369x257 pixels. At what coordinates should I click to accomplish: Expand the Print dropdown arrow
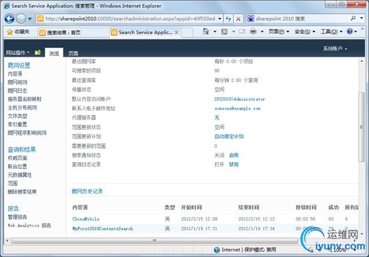click(x=262, y=31)
